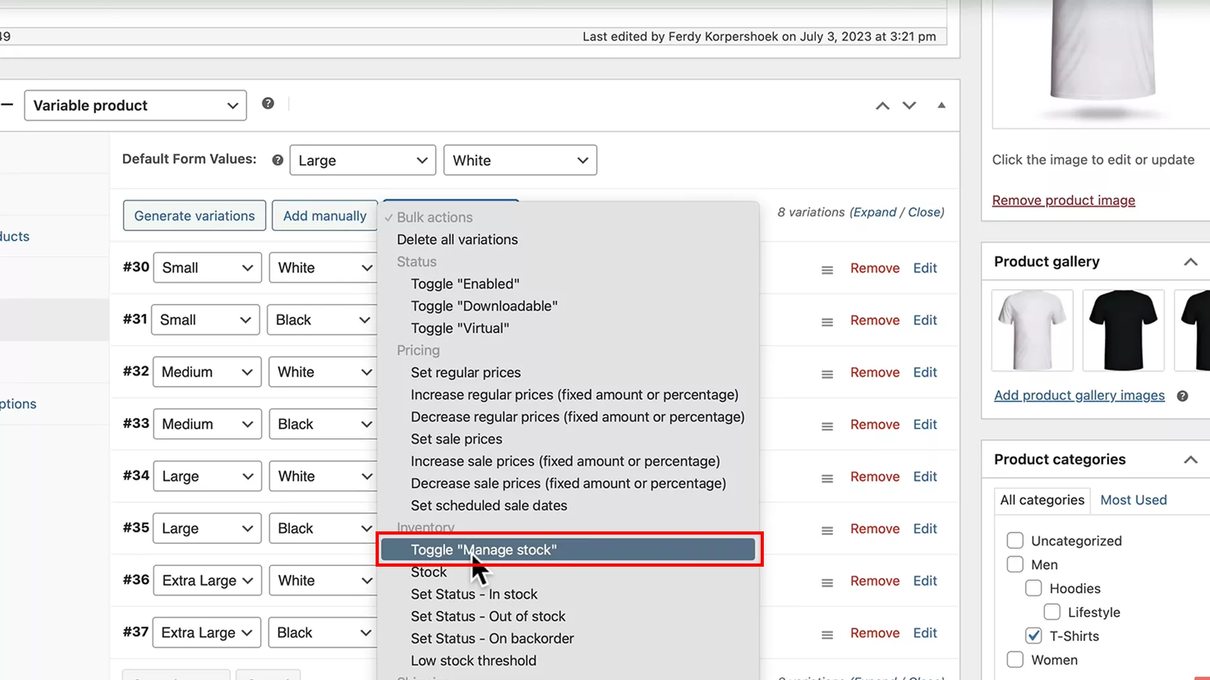Viewport: 1210px width, 680px height.
Task: Click the Remove product image link
Action: (1063, 200)
